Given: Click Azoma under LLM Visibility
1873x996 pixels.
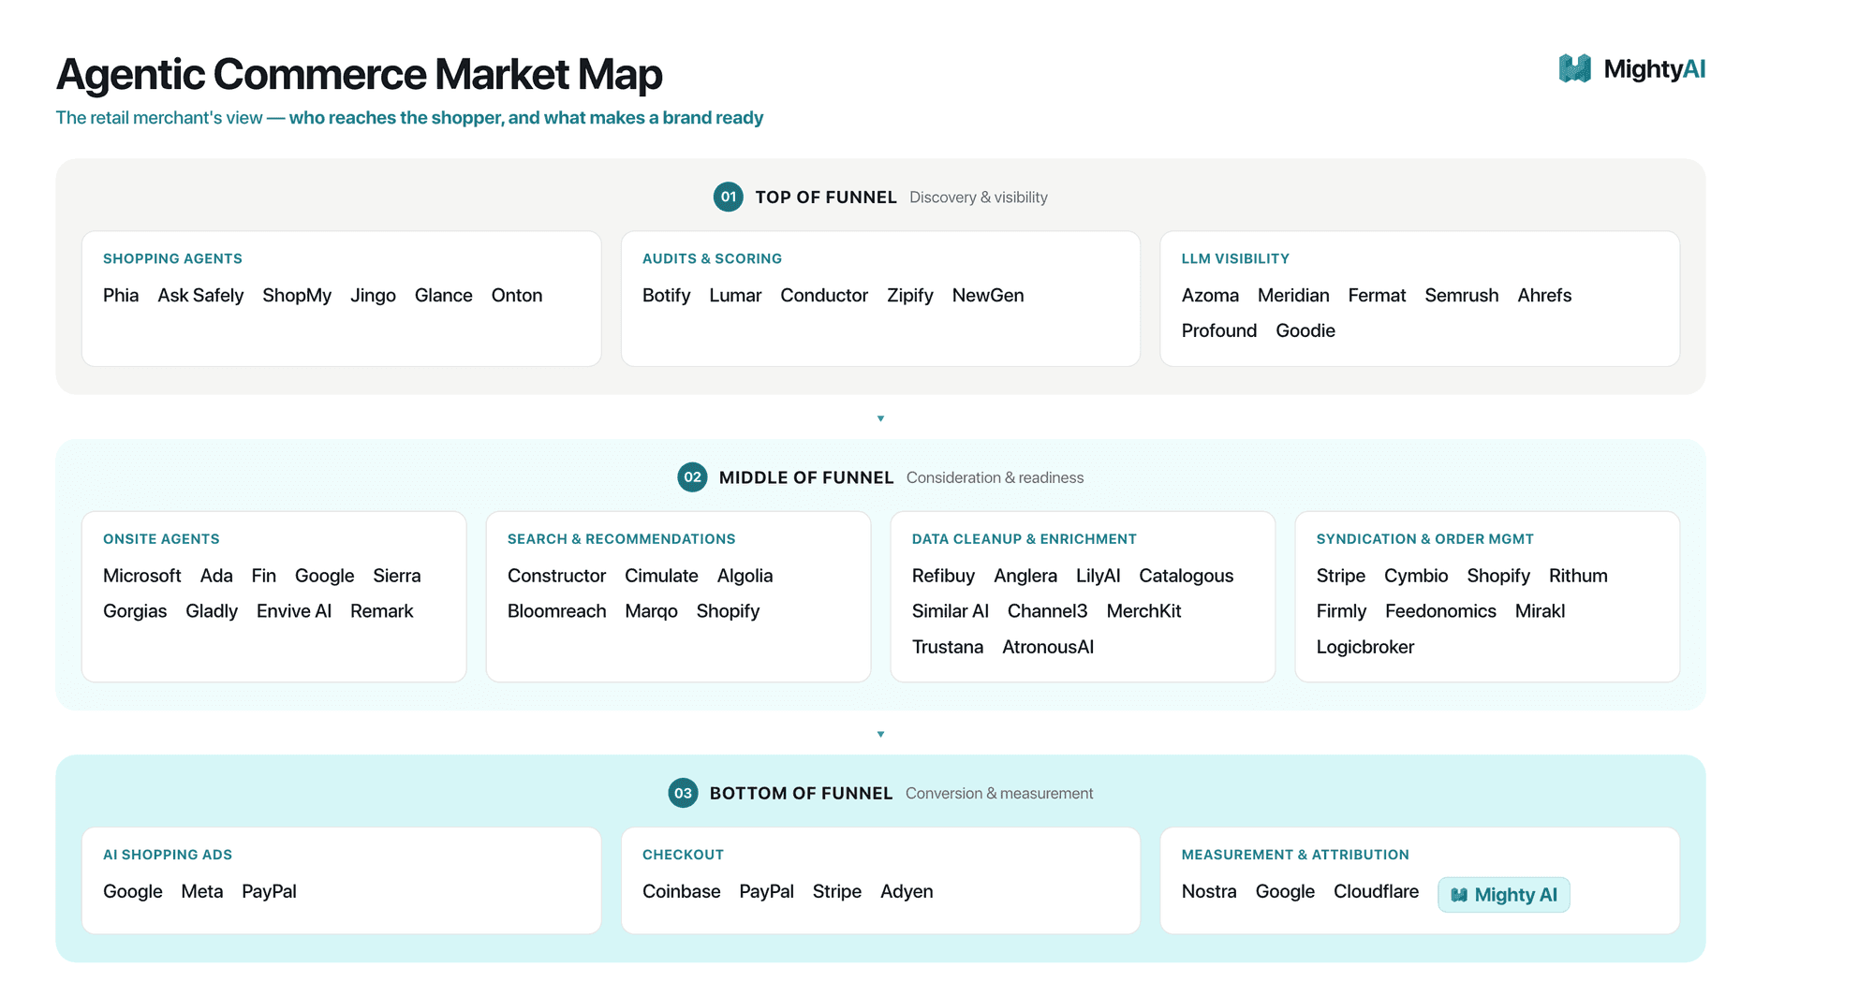Looking at the screenshot, I should click(1210, 295).
